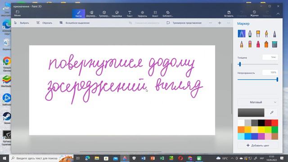Screen dimensions: 288x162
Task: Open the 3D shapes tab
Action: click(x=104, y=14)
